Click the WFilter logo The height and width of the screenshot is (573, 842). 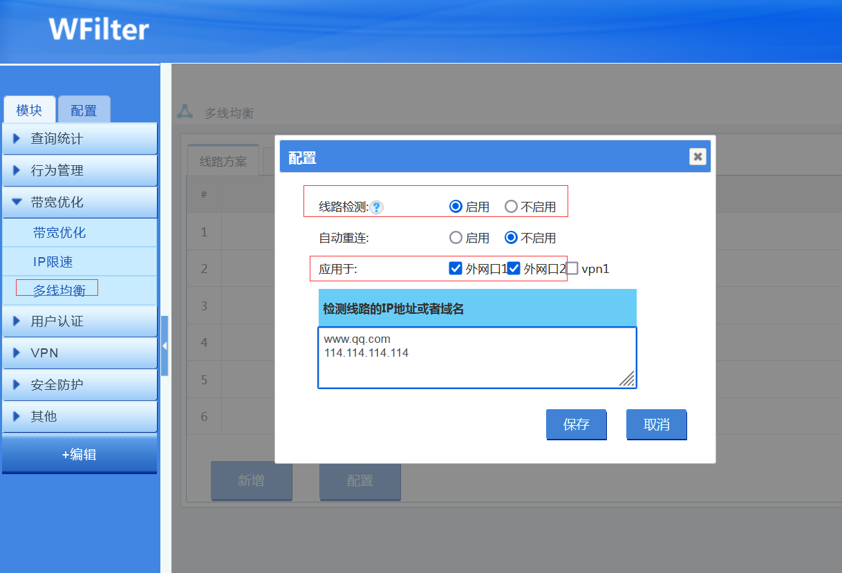pos(99,30)
